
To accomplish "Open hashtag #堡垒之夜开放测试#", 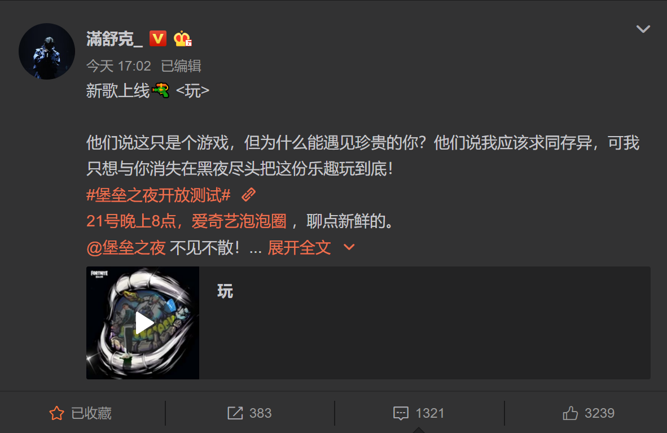I will pyautogui.click(x=159, y=195).
